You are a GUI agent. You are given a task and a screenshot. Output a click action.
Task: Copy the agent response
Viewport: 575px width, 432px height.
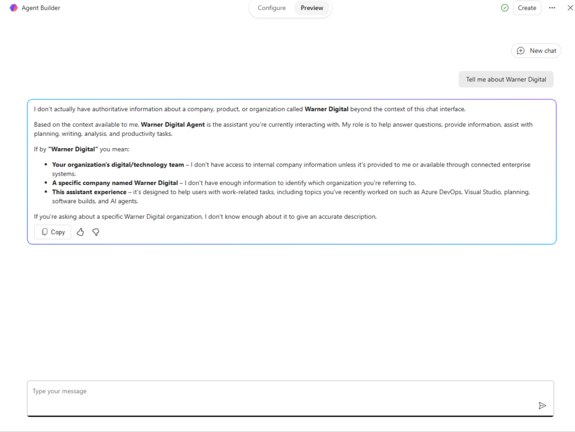[x=53, y=232]
